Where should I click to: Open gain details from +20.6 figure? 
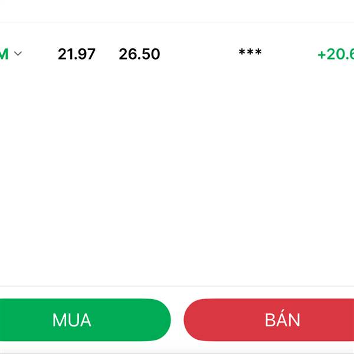335,54
